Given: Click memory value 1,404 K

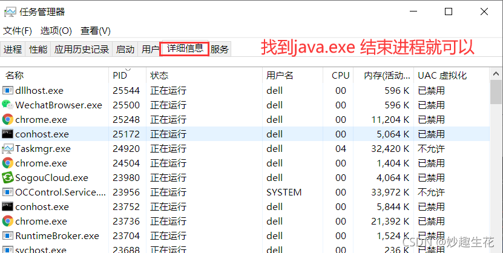Looking at the screenshot, I should [x=393, y=163].
